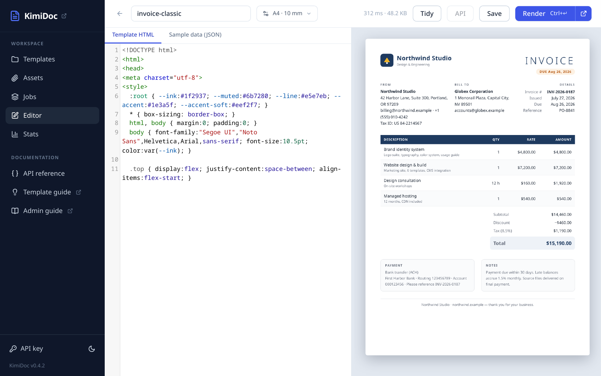601x376 pixels.
Task: Toggle dark mode with moon icon
Action: pyautogui.click(x=92, y=349)
